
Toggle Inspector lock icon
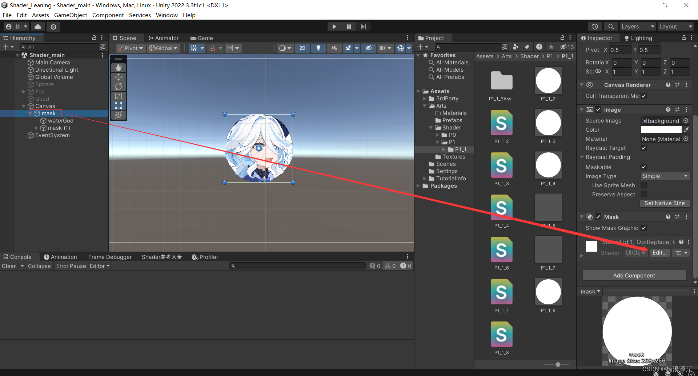coord(684,38)
